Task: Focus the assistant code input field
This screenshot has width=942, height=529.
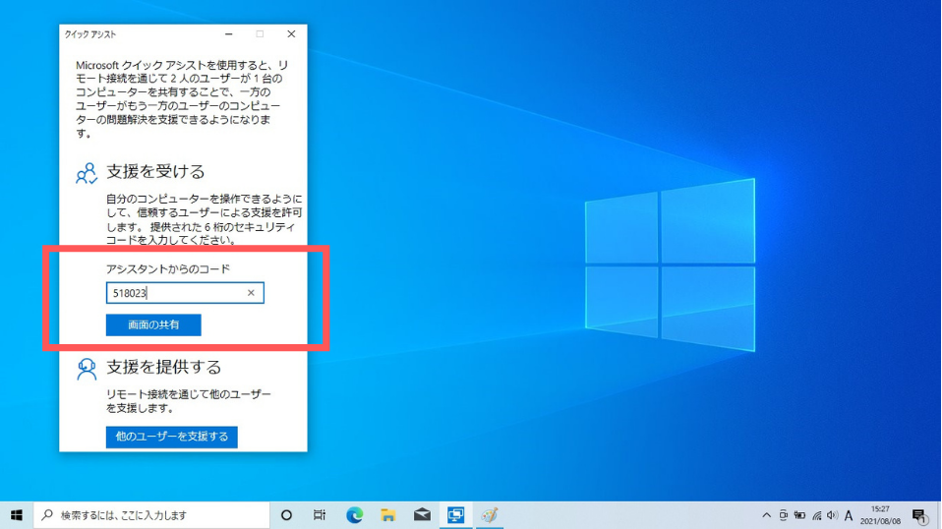Action: (185, 293)
